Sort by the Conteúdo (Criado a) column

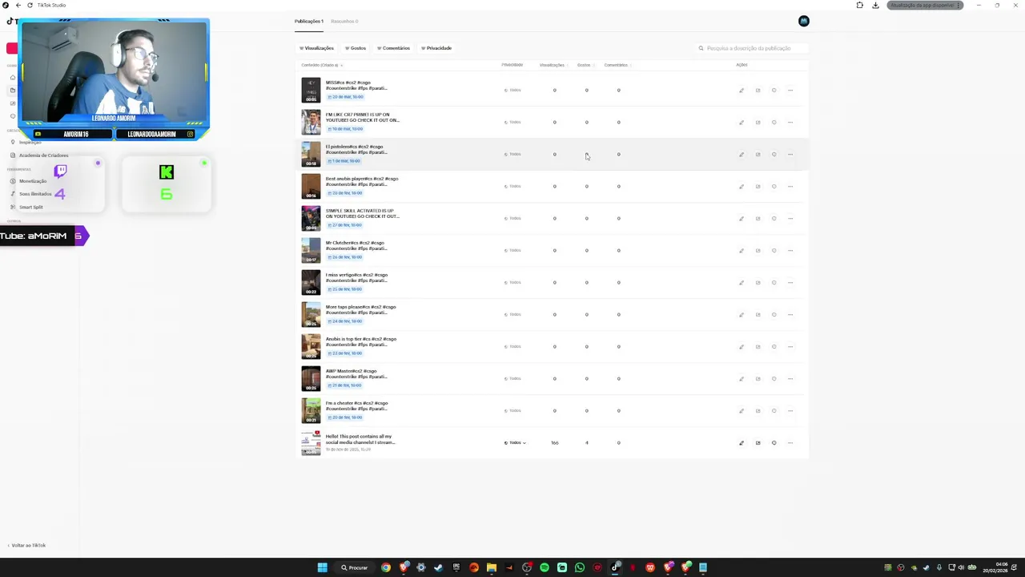pyautogui.click(x=322, y=65)
